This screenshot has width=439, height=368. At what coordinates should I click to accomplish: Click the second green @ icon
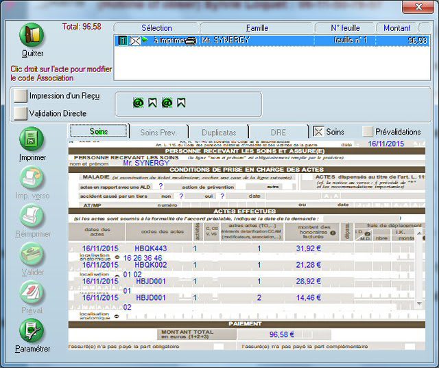click(167, 102)
